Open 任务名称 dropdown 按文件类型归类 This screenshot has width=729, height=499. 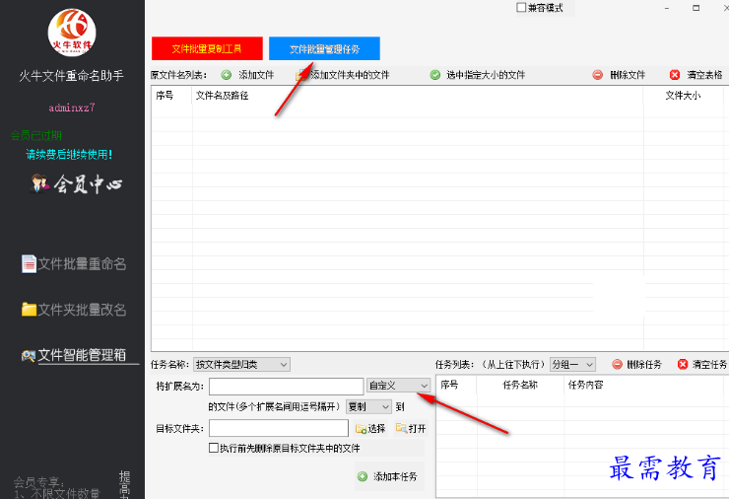[241, 365]
